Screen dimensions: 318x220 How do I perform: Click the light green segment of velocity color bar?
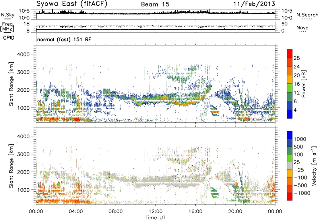point(290,158)
